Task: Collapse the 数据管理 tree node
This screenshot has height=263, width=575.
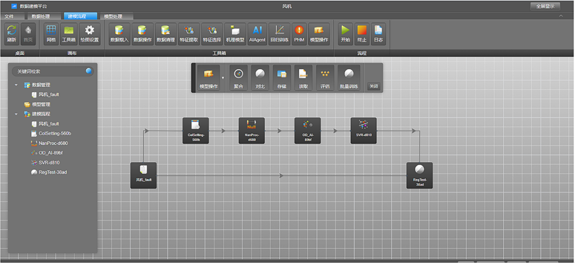Action: (16, 85)
